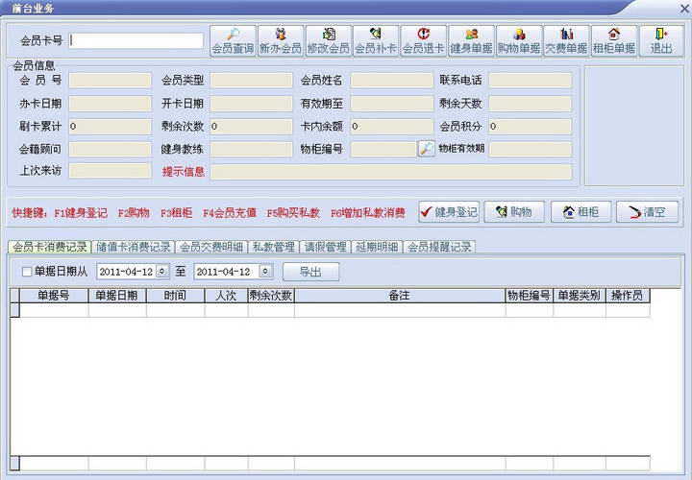Select 会员补卡 card replacement icon

point(376,40)
